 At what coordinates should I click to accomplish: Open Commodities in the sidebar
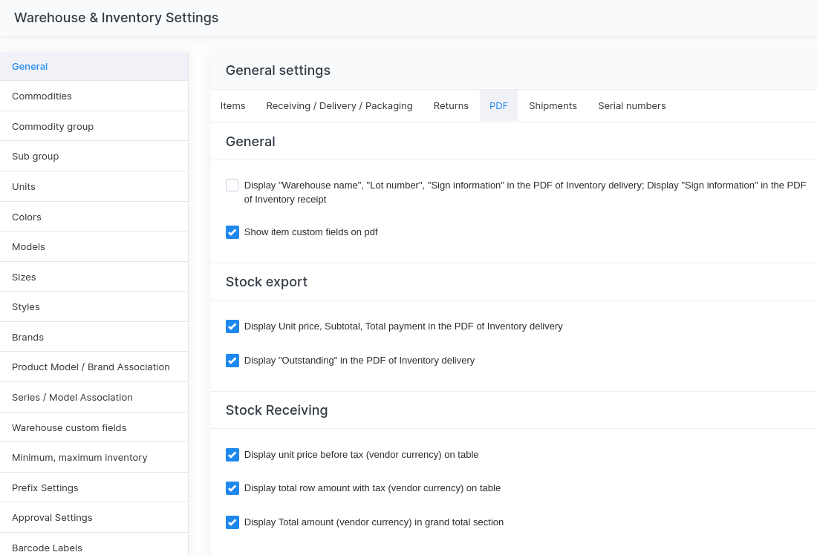(42, 96)
